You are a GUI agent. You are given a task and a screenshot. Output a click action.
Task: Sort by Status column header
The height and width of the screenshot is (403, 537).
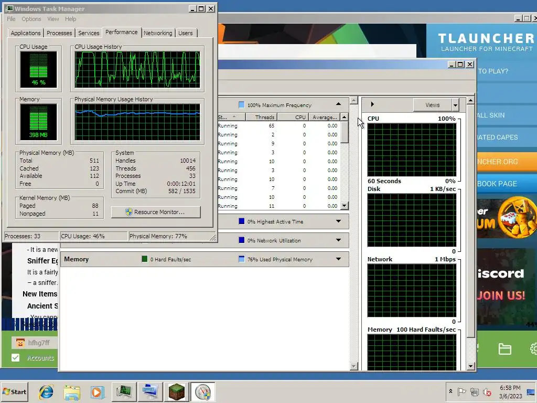click(231, 117)
